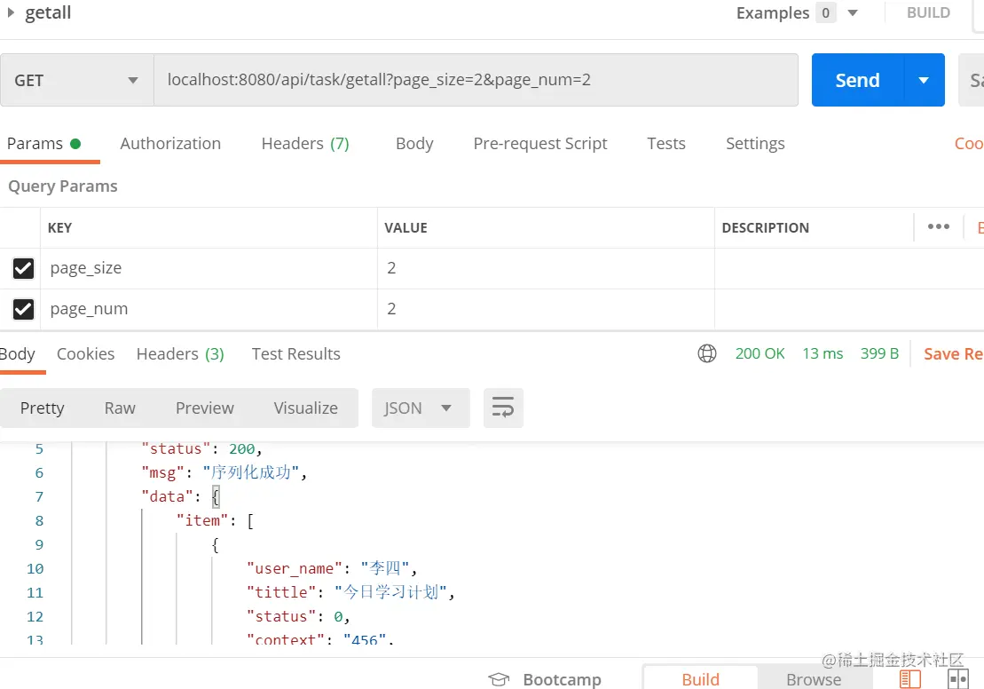The width and height of the screenshot is (984, 689).
Task: Uncheck the page_num parameter checkbox
Action: pos(23,309)
